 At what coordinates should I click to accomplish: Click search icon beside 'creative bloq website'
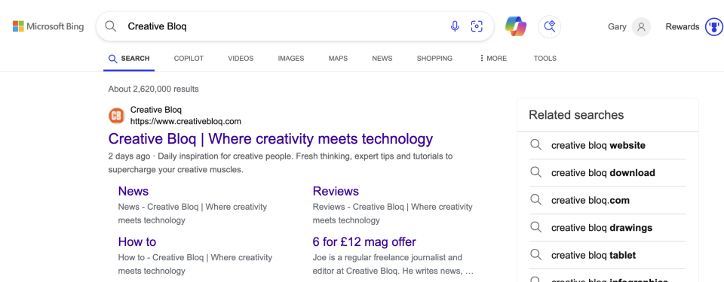coord(535,145)
